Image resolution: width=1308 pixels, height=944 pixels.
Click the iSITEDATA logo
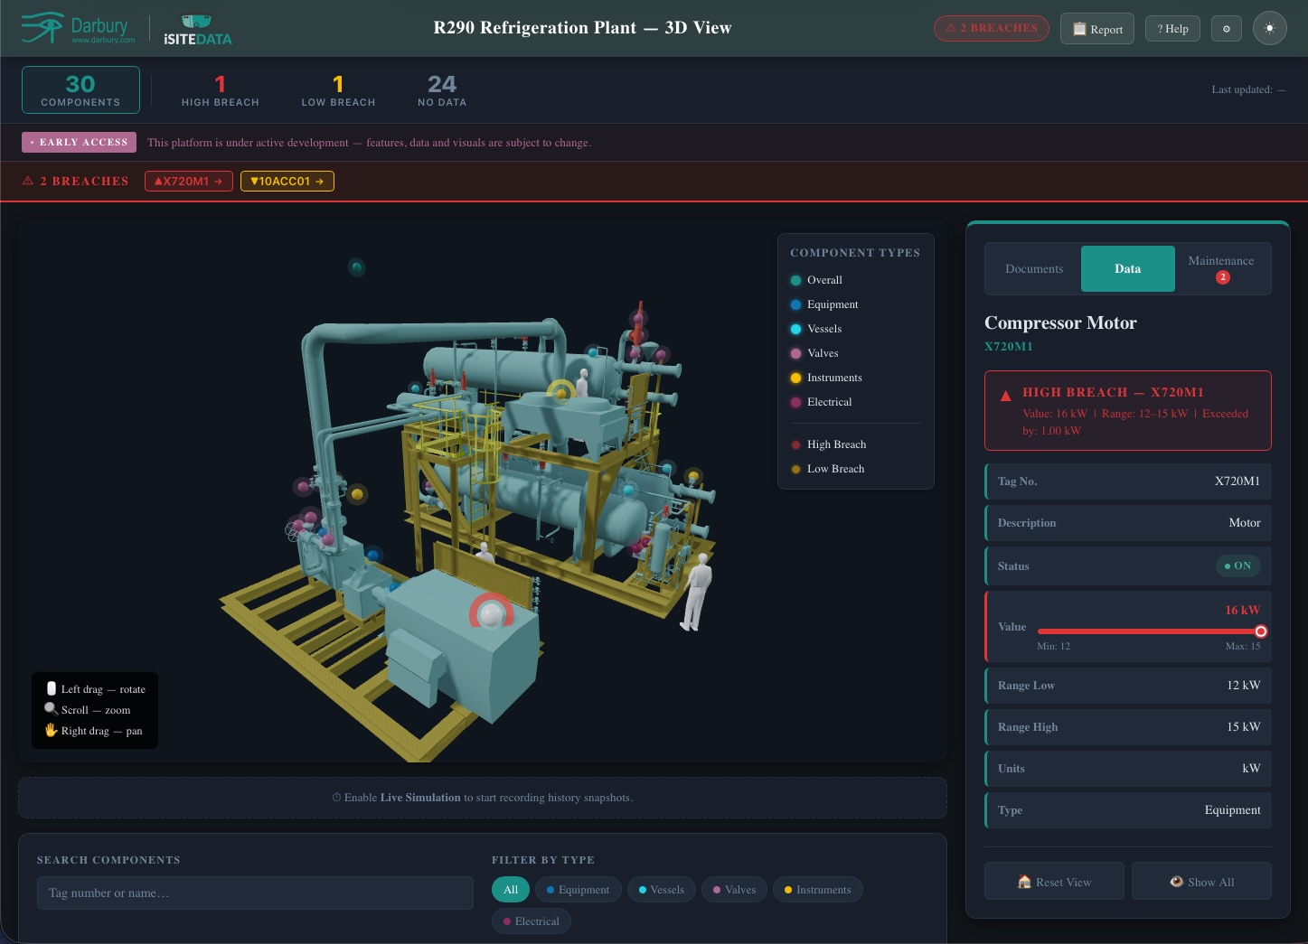(x=197, y=30)
